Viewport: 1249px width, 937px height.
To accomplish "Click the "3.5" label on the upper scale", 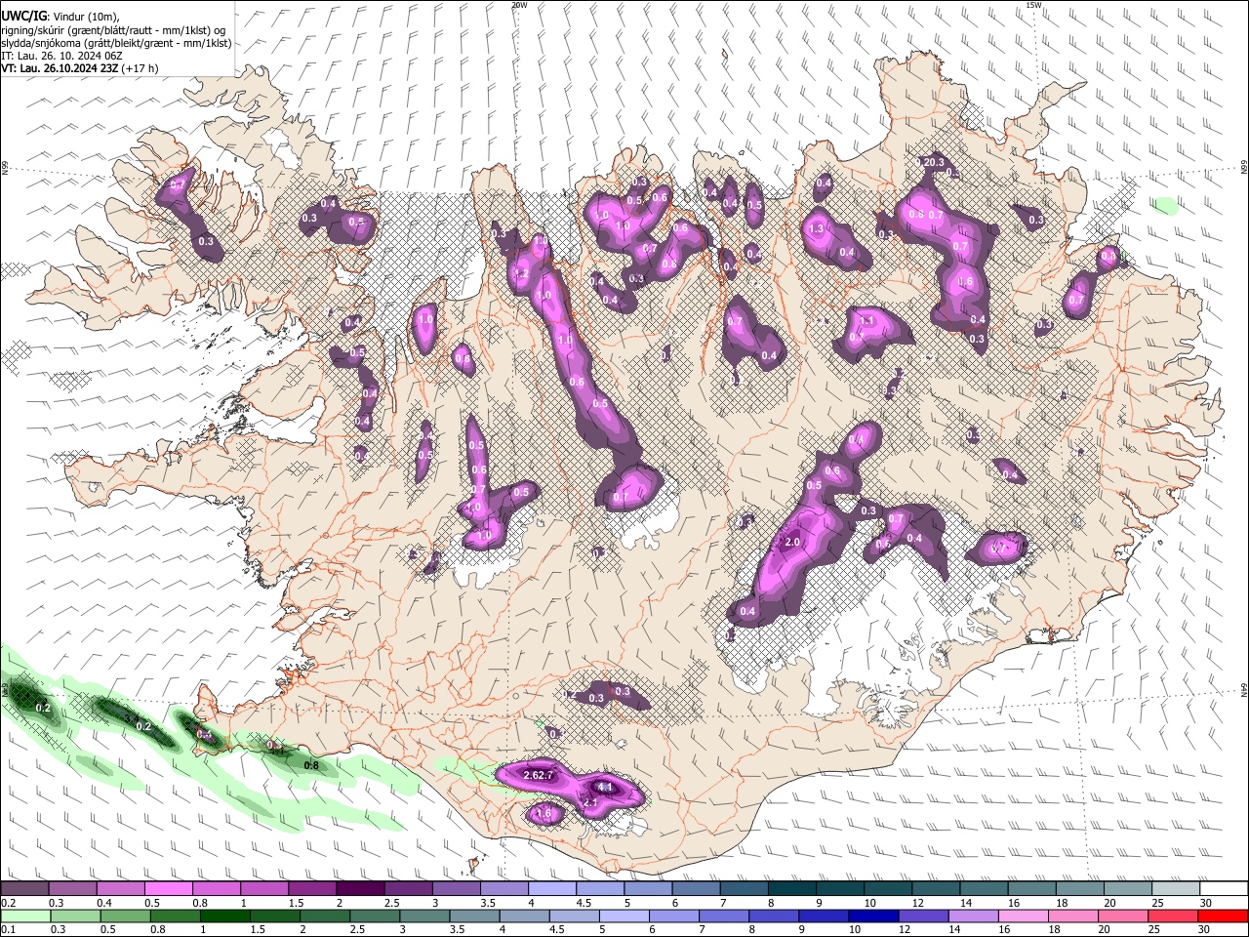I will 488,903.
